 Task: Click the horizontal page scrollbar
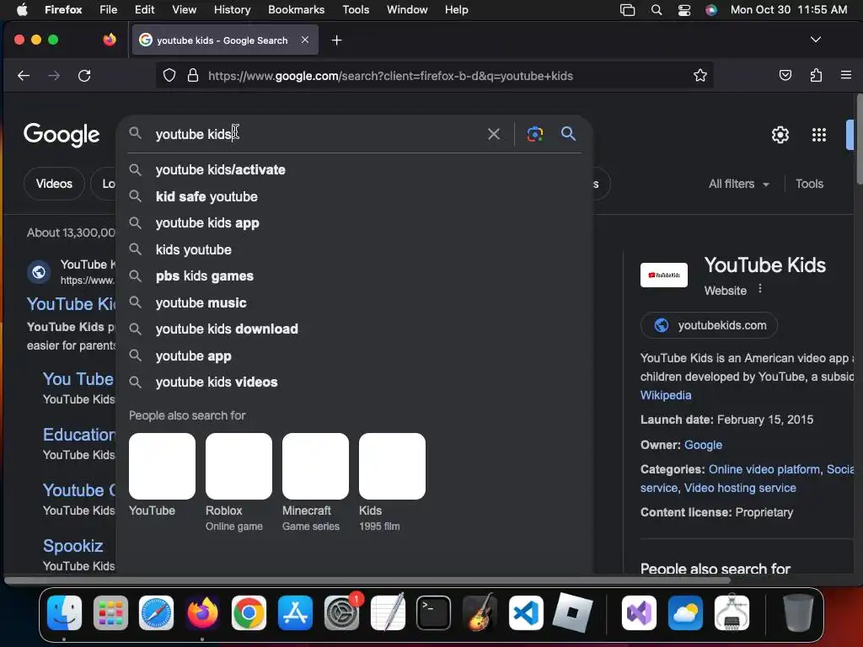tap(367, 580)
